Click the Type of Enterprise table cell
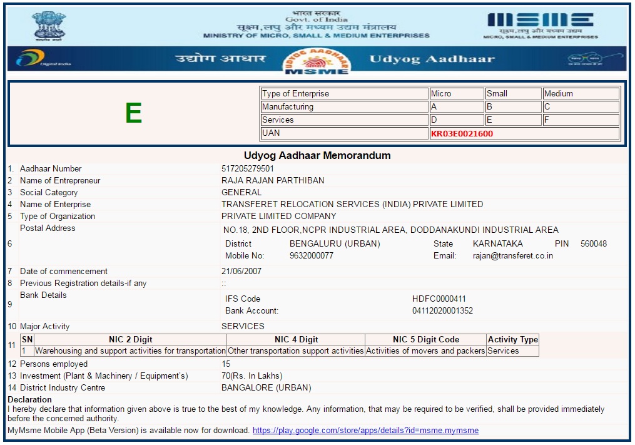635x445 pixels. pos(344,94)
